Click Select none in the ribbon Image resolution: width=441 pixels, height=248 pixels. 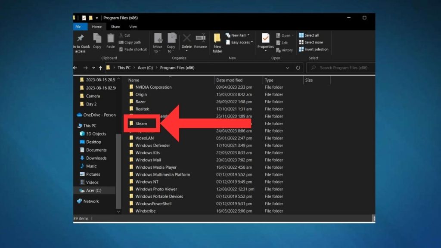tap(311, 43)
